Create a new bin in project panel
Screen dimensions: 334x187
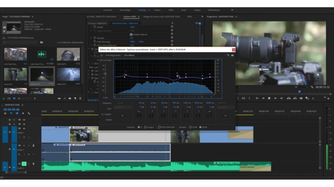click(70, 99)
